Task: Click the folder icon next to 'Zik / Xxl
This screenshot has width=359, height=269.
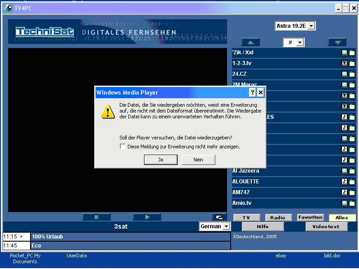Action: tap(352, 53)
